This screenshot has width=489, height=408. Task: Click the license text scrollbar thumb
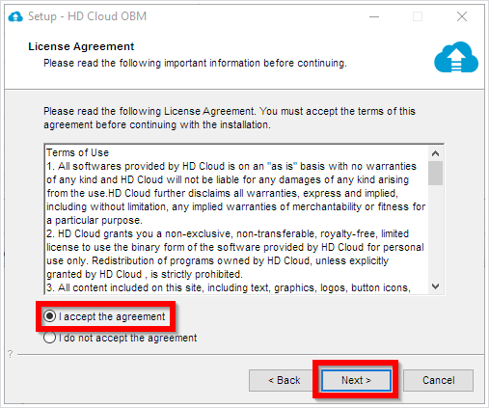[x=435, y=173]
